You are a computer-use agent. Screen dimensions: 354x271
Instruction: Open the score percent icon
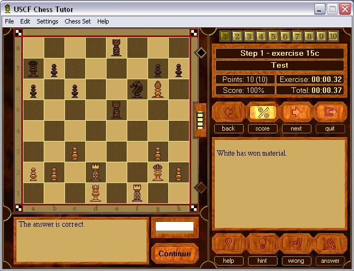263,113
